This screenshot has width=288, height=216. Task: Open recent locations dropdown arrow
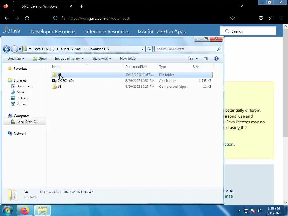20,49
